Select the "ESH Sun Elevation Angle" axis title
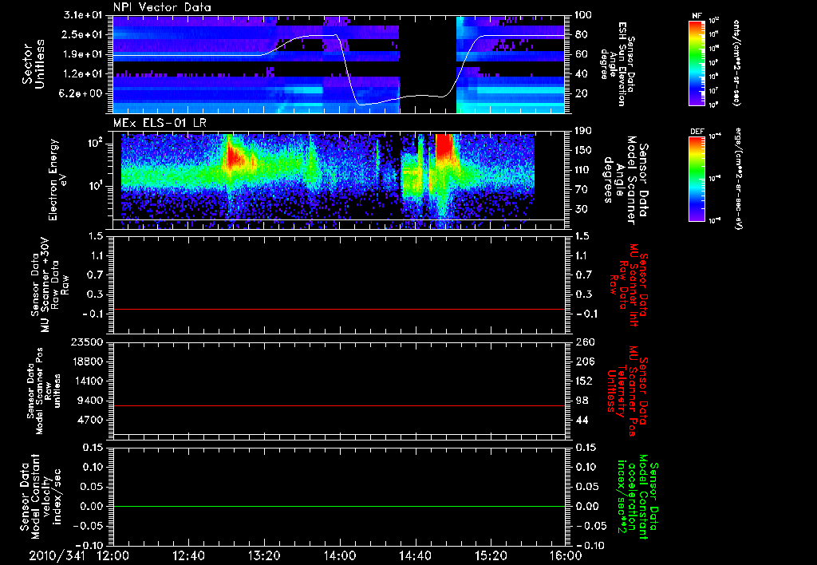817x565 pixels. point(617,64)
